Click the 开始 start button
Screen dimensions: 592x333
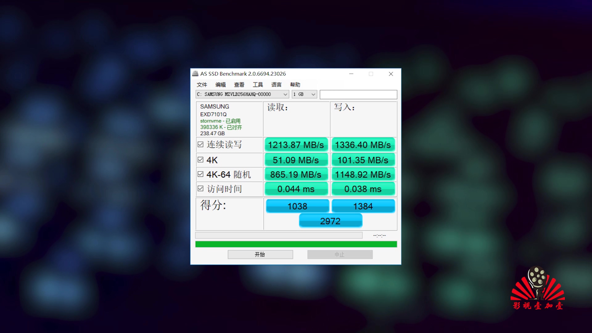(x=260, y=255)
